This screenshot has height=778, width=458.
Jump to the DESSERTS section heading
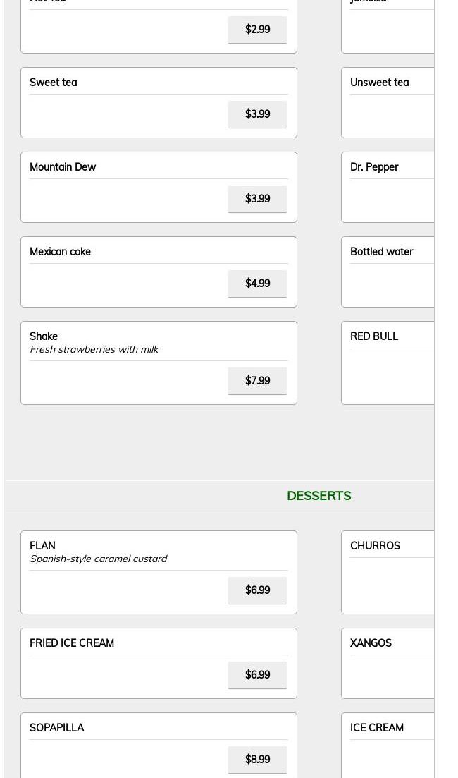click(x=318, y=496)
